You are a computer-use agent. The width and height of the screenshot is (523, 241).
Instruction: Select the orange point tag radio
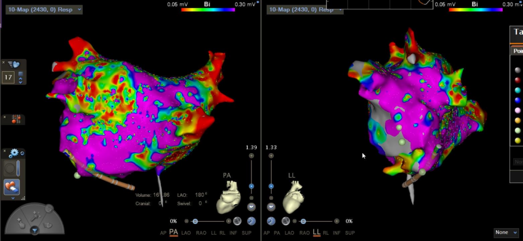518,120
